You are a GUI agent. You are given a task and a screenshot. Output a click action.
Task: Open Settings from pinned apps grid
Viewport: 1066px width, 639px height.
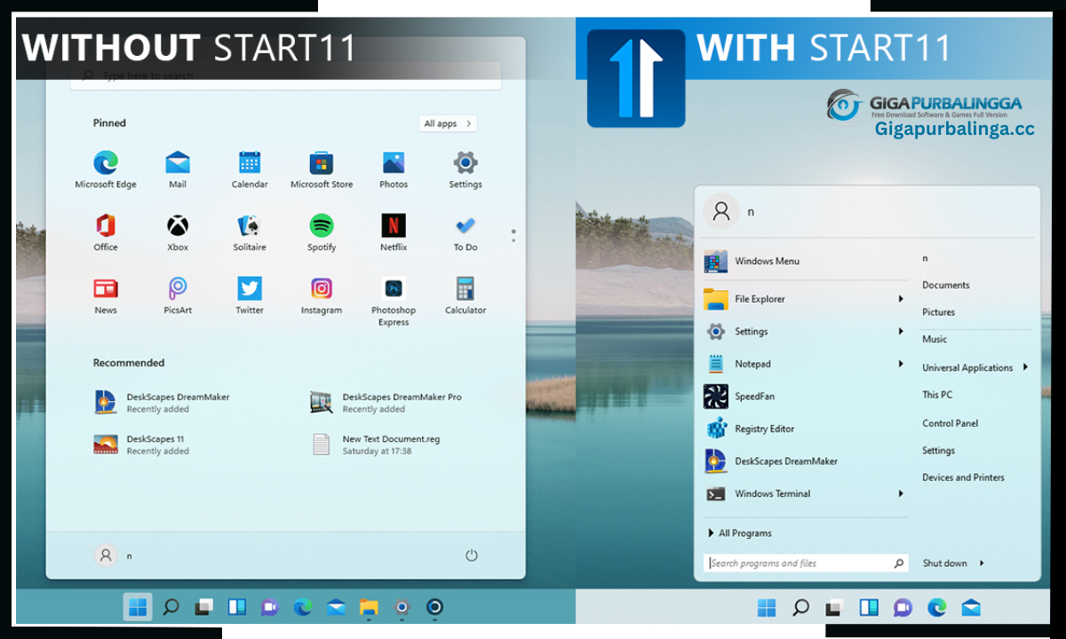pos(465,170)
